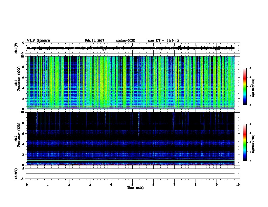Click the time axis tick label "7"
The image size is (268, 207).
[175, 184]
